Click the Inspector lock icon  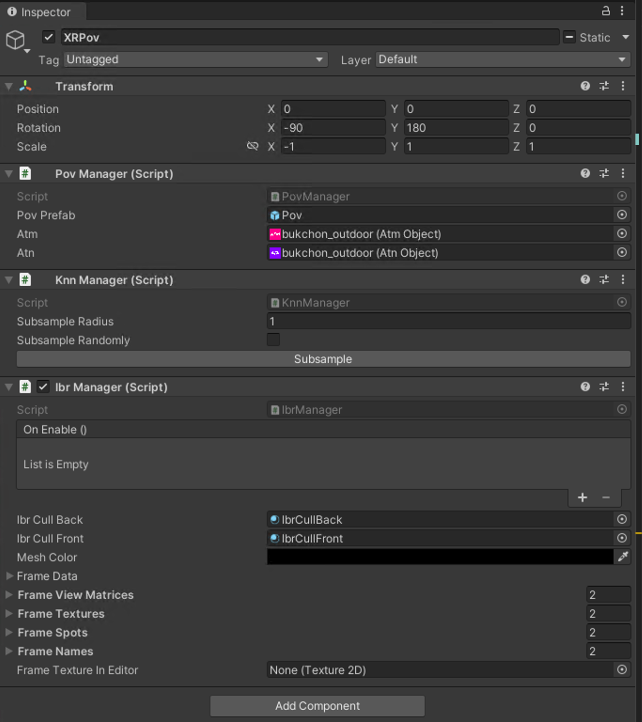coord(606,11)
